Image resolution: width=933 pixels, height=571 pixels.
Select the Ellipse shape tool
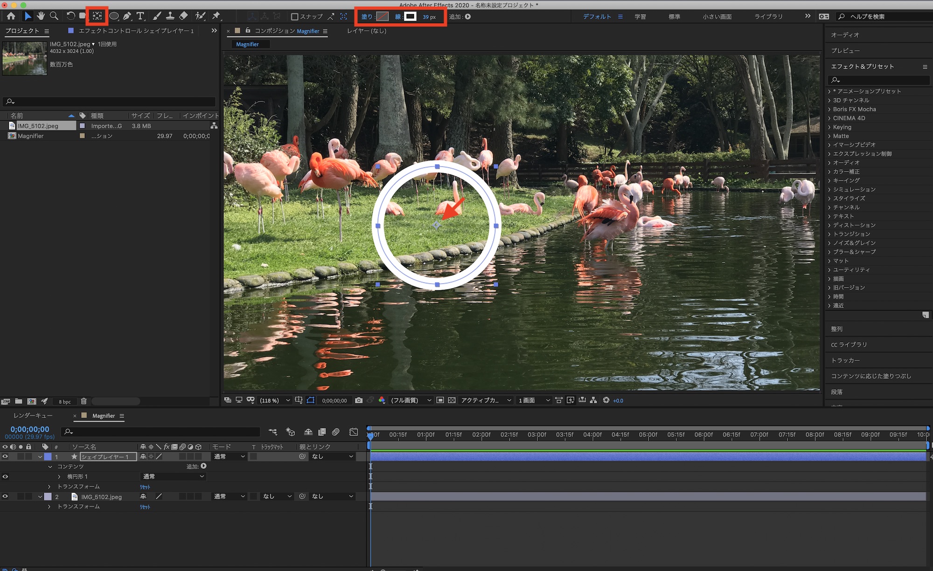pyautogui.click(x=114, y=16)
